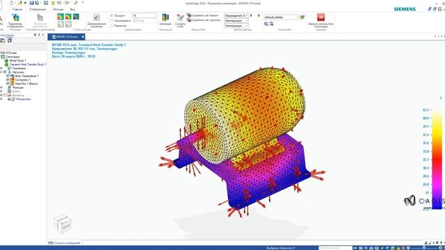Toggle the Нагрузки checkbox

pos(5,72)
